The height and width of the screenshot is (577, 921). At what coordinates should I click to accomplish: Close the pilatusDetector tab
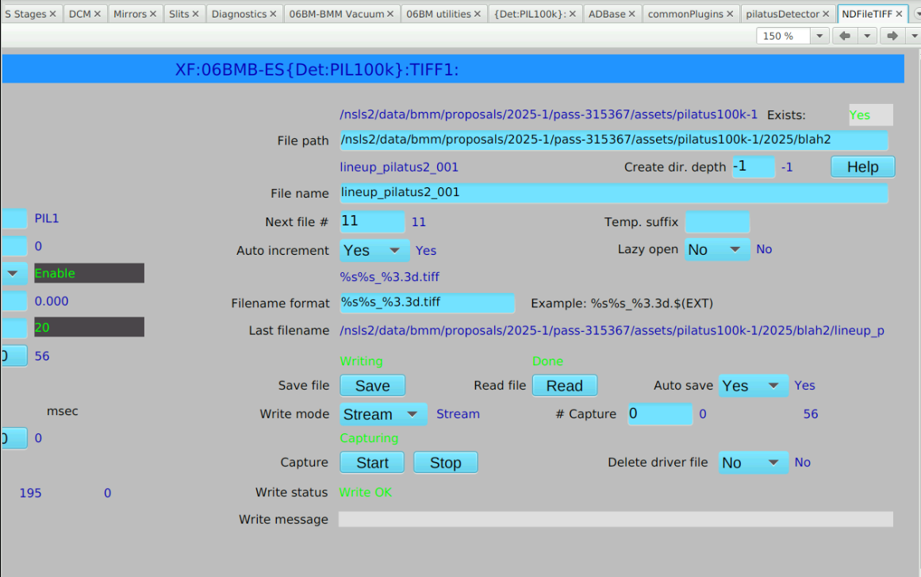point(826,13)
